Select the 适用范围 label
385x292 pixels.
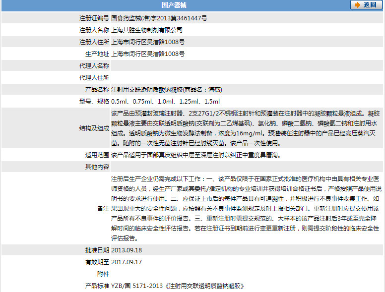(x=97, y=155)
